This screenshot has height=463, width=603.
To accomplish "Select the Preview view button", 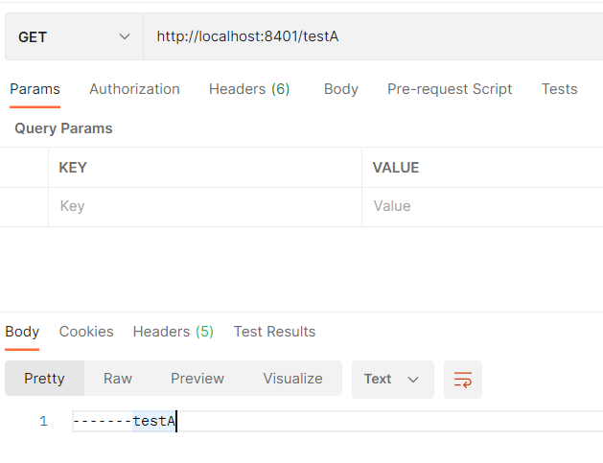I will (197, 379).
